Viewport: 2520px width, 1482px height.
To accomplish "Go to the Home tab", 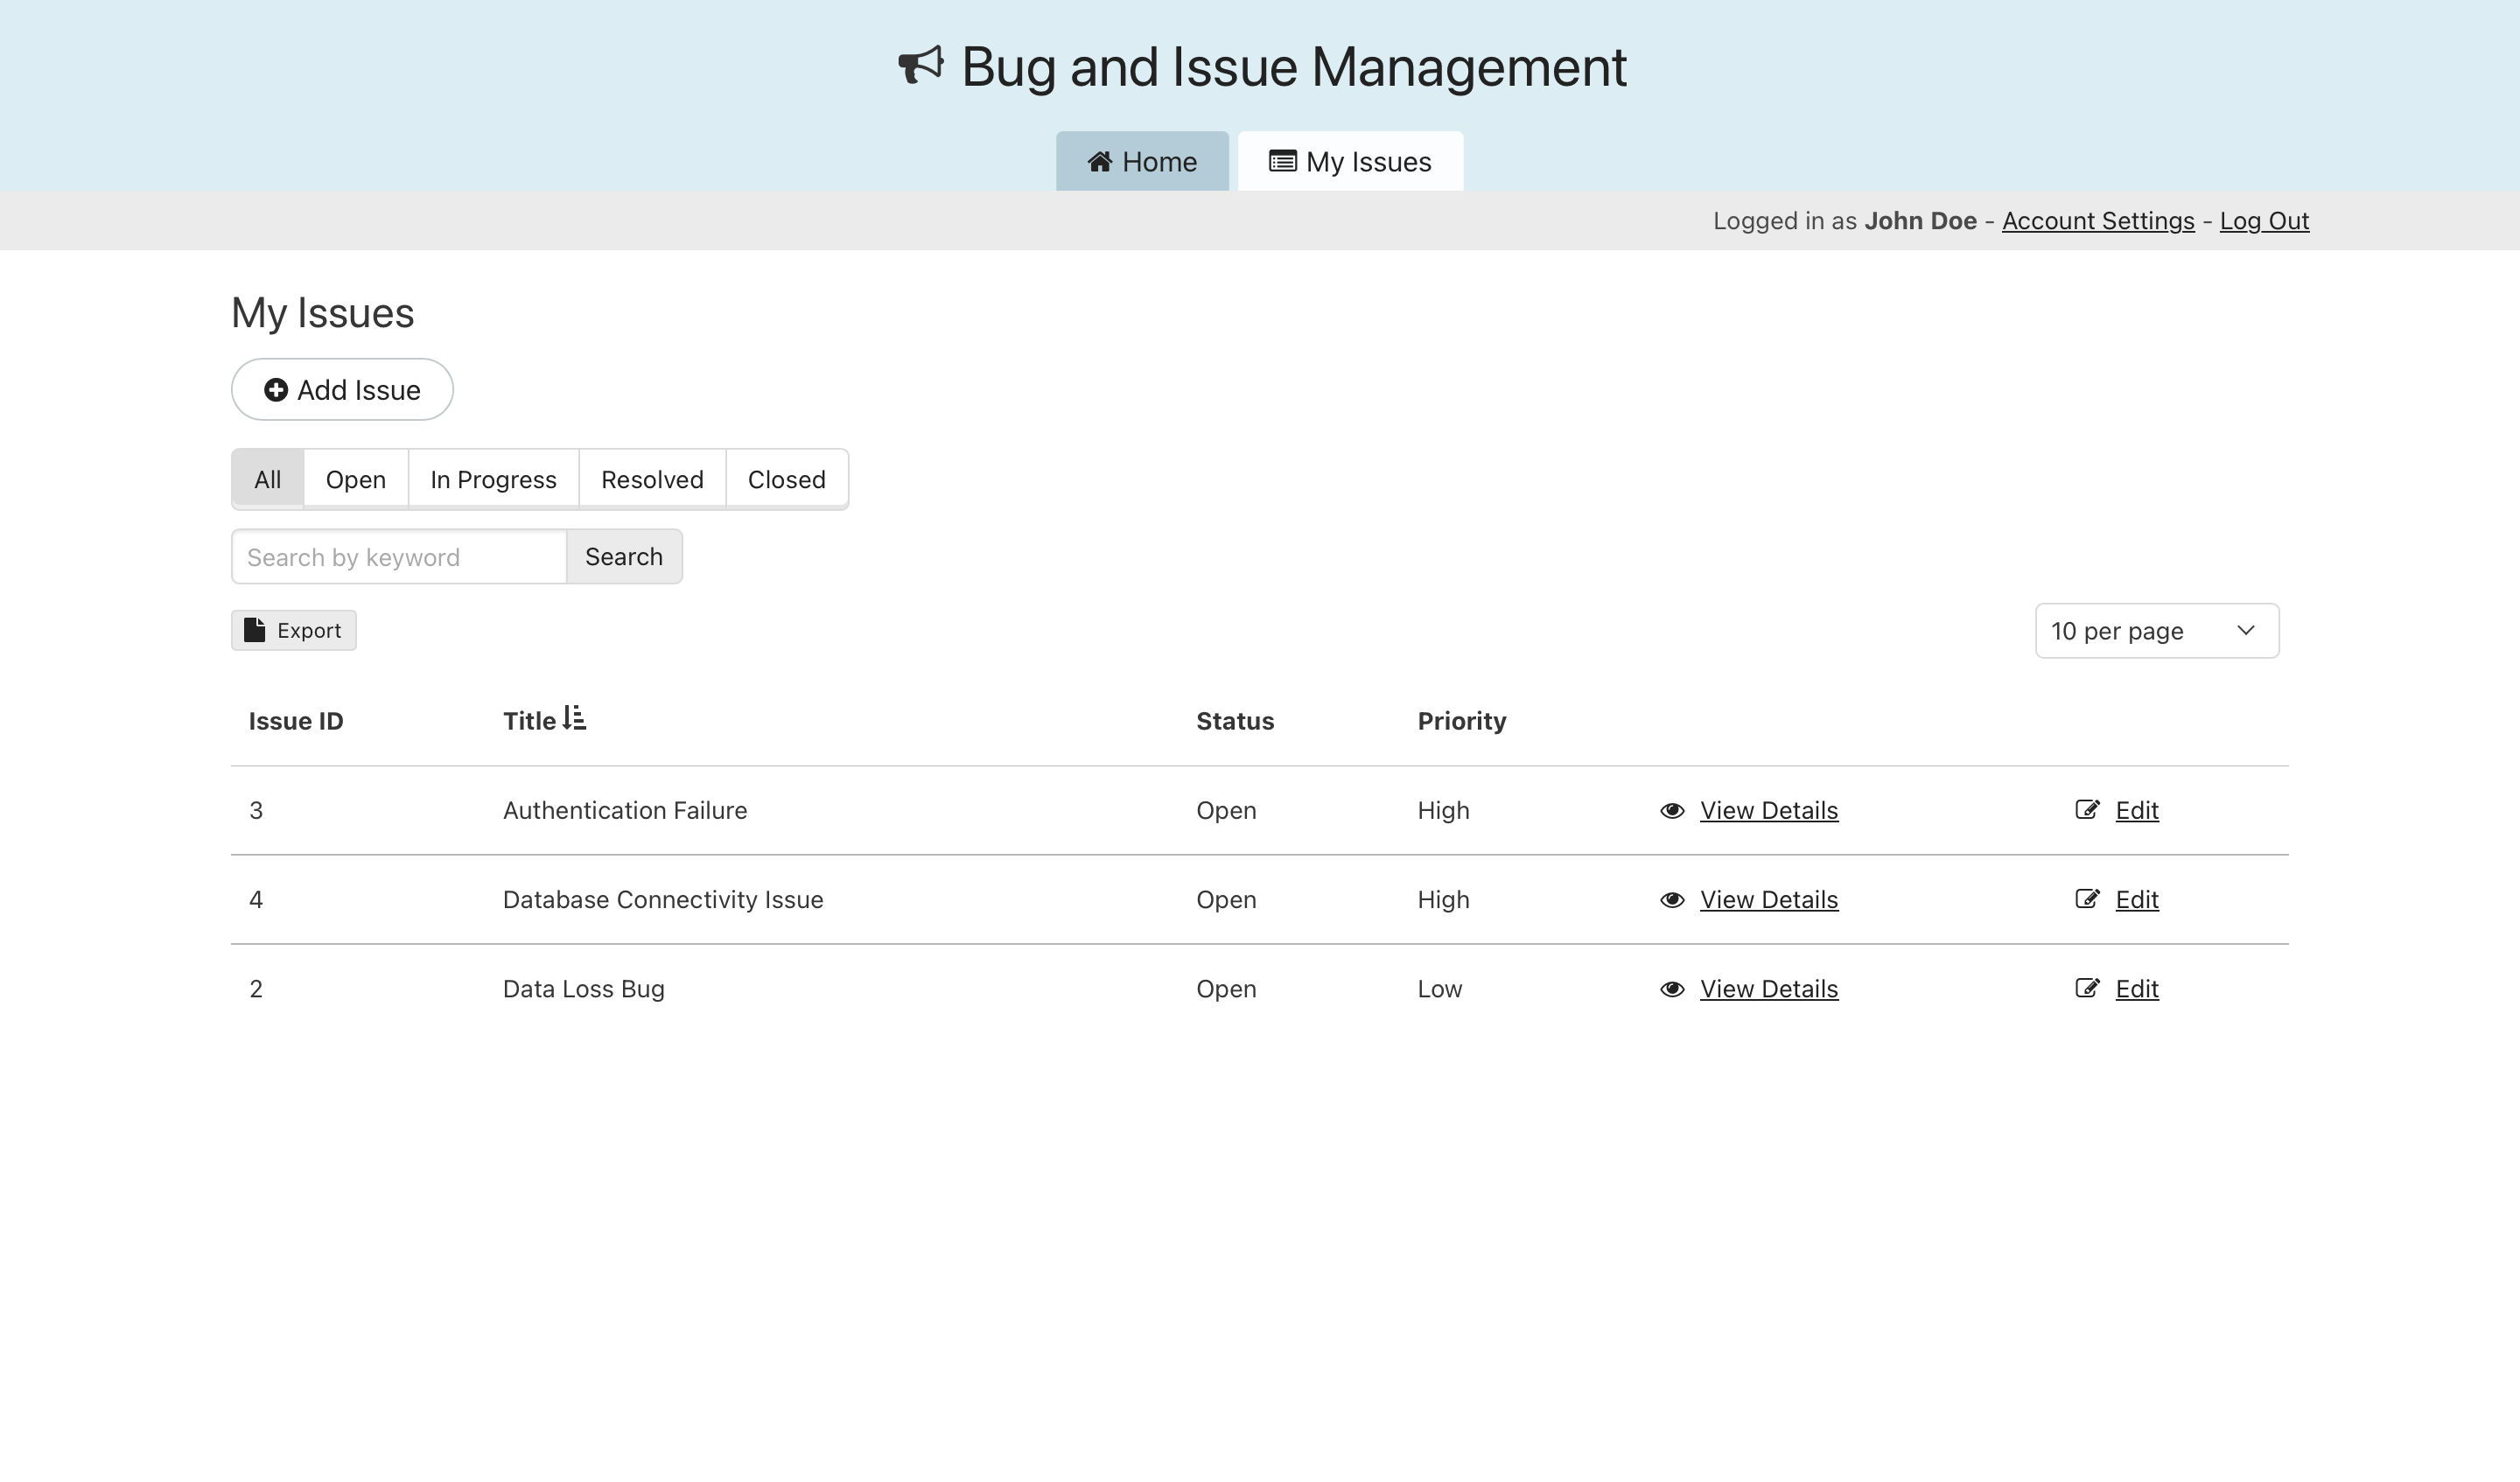I will click(1142, 162).
